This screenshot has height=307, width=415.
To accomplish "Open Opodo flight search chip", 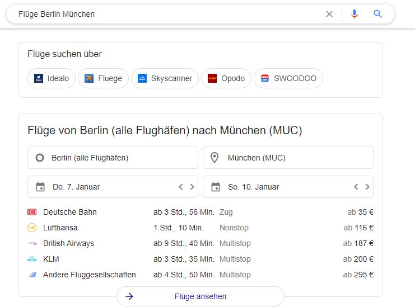I will [226, 78].
